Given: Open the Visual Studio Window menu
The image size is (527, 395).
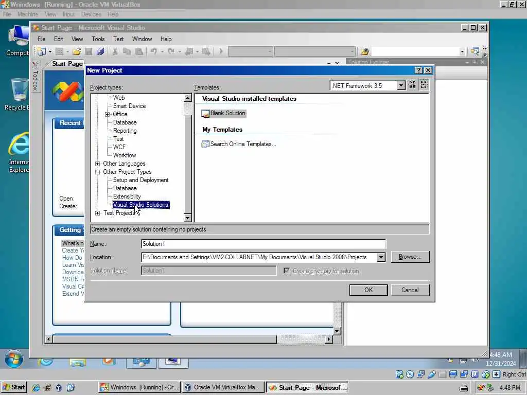Looking at the screenshot, I should [142, 39].
